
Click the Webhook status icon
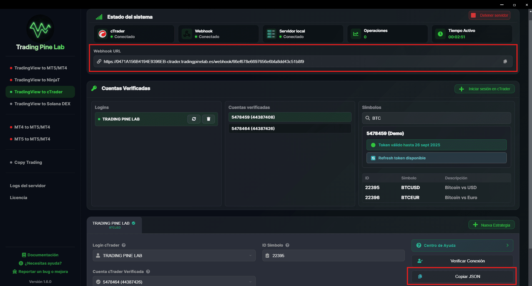point(187,34)
